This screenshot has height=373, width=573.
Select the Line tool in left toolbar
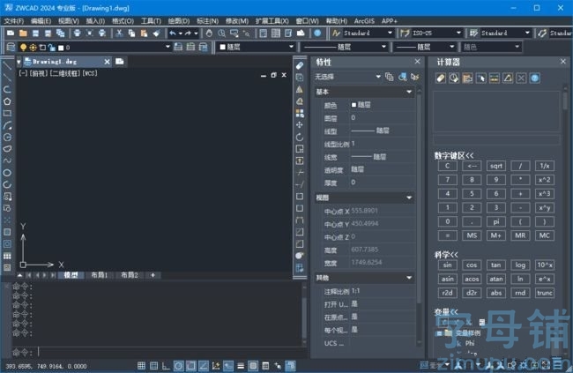click(7, 64)
